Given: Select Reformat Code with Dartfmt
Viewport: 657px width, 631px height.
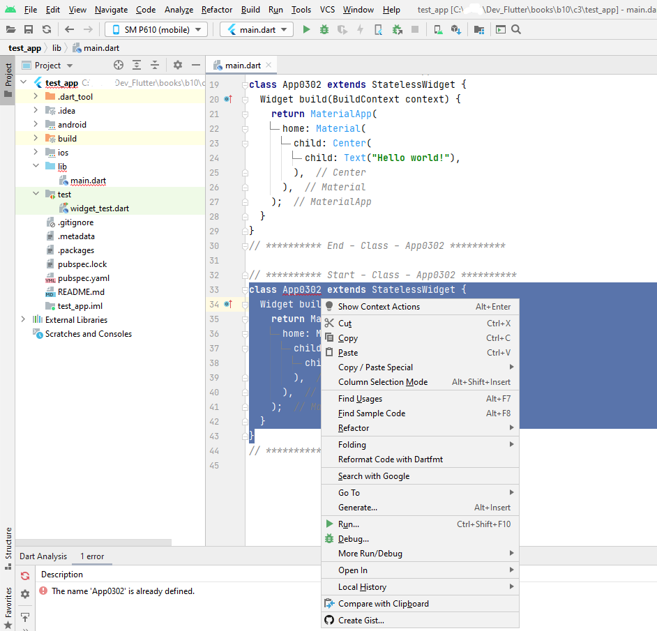Looking at the screenshot, I should 420,459.
